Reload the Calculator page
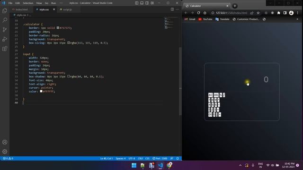Screen dimensions: 303x170 coord(198,13)
